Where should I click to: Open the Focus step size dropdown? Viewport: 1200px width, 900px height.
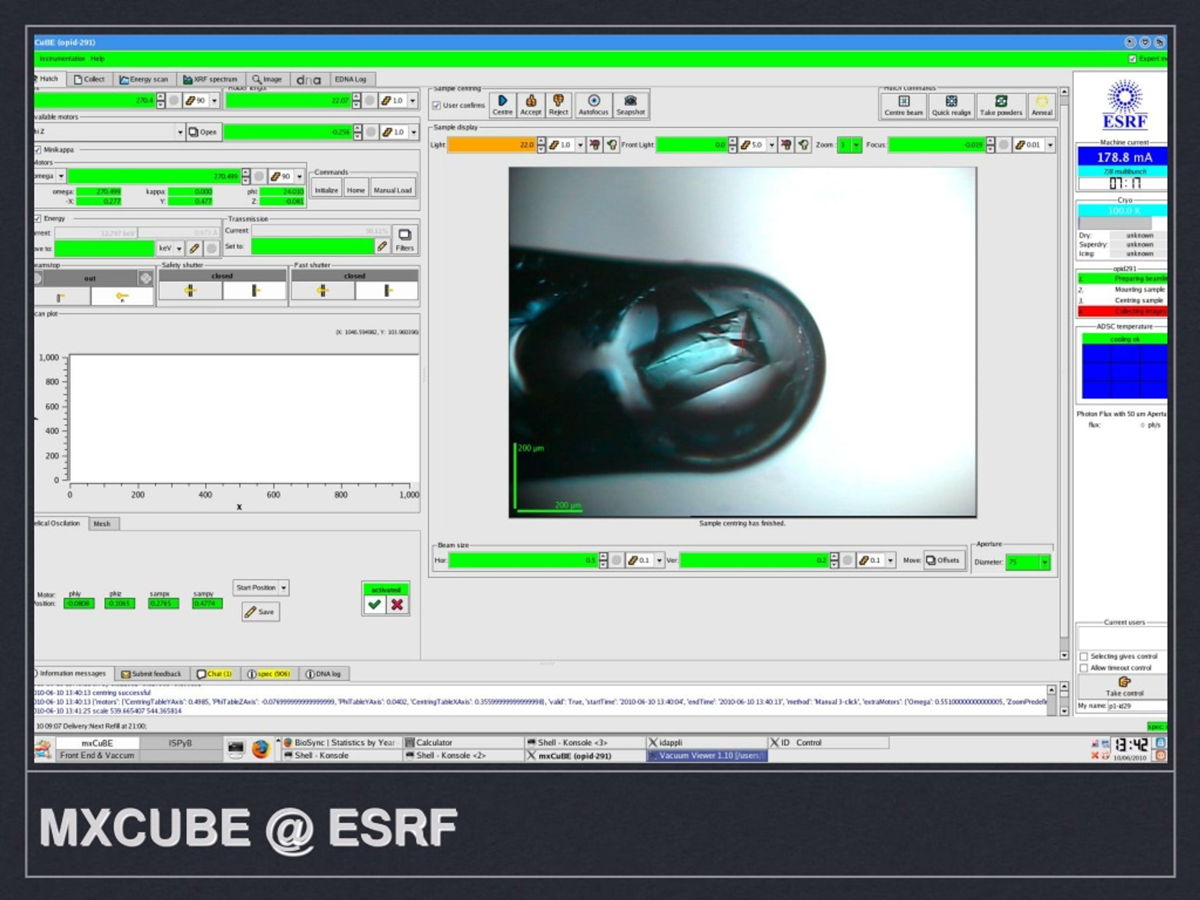(x=1050, y=145)
